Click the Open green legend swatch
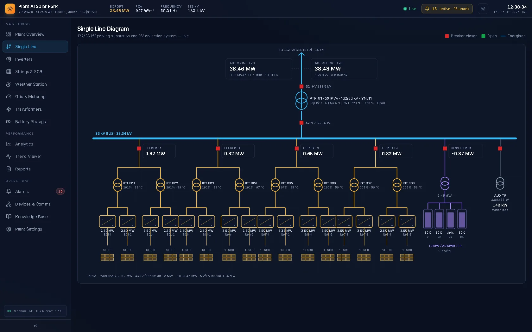Viewport: 532px width, 332px height. click(x=483, y=36)
